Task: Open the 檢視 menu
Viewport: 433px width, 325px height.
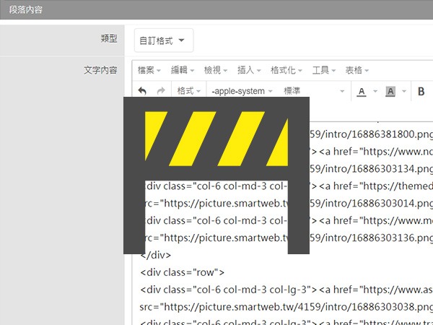Action: click(x=216, y=70)
